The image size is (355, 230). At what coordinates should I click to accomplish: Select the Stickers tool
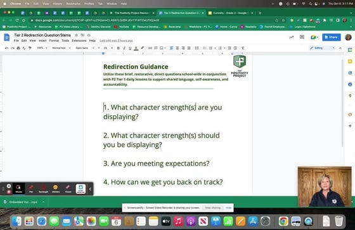point(56,189)
